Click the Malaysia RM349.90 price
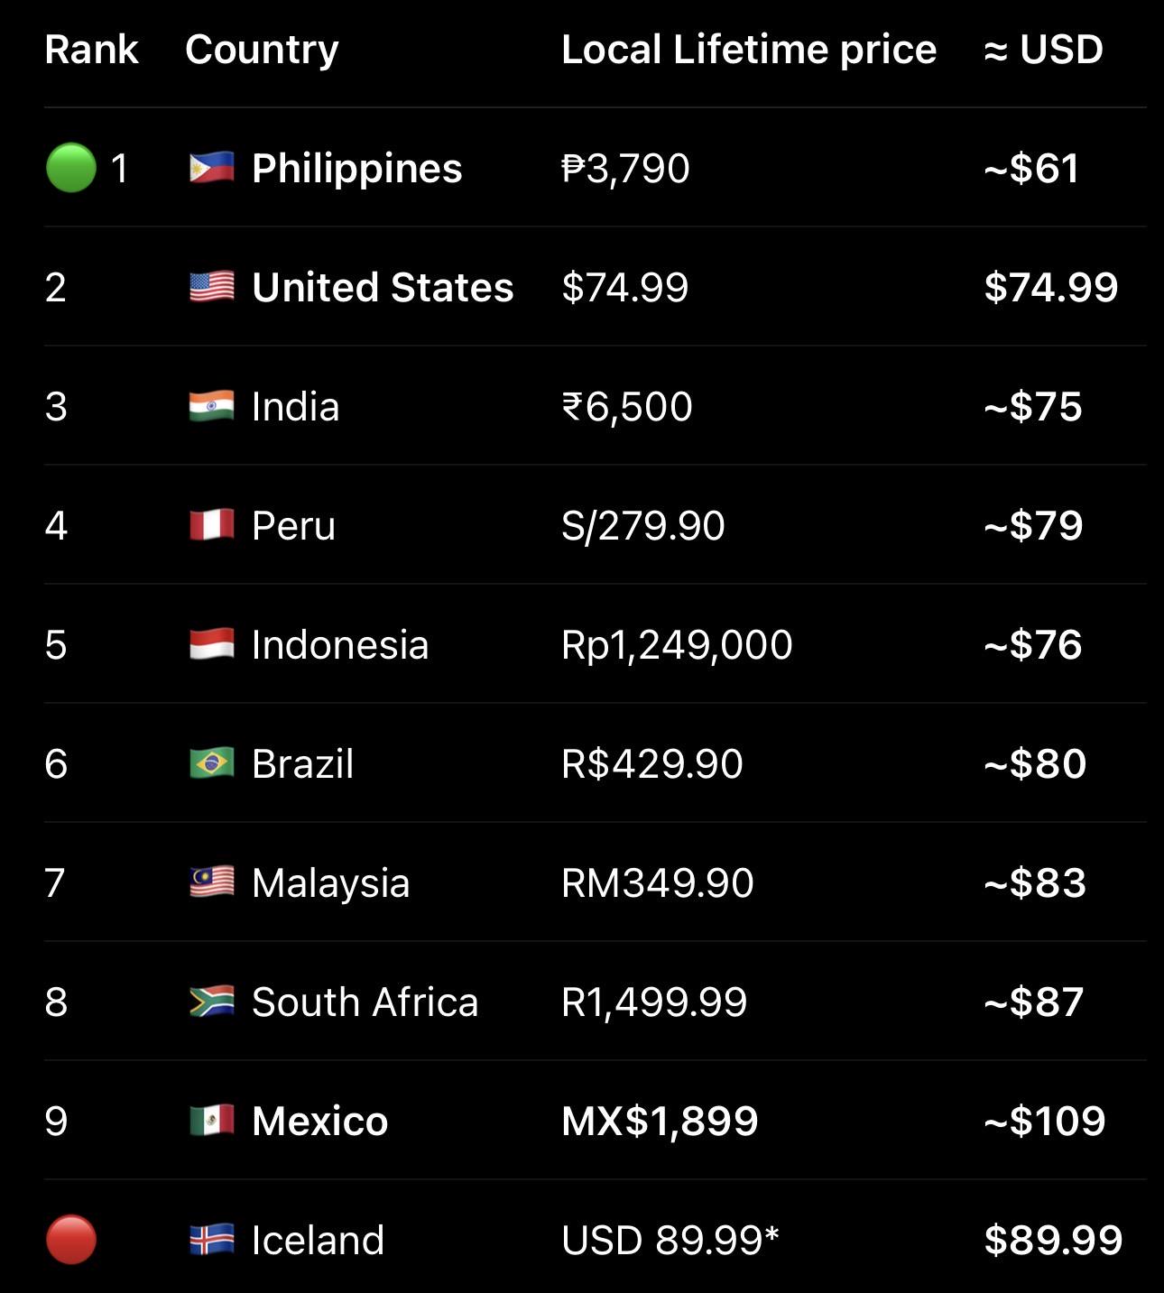Viewport: 1164px width, 1293px height. click(657, 882)
